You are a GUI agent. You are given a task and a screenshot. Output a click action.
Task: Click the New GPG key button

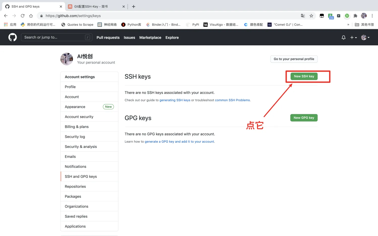(x=304, y=118)
